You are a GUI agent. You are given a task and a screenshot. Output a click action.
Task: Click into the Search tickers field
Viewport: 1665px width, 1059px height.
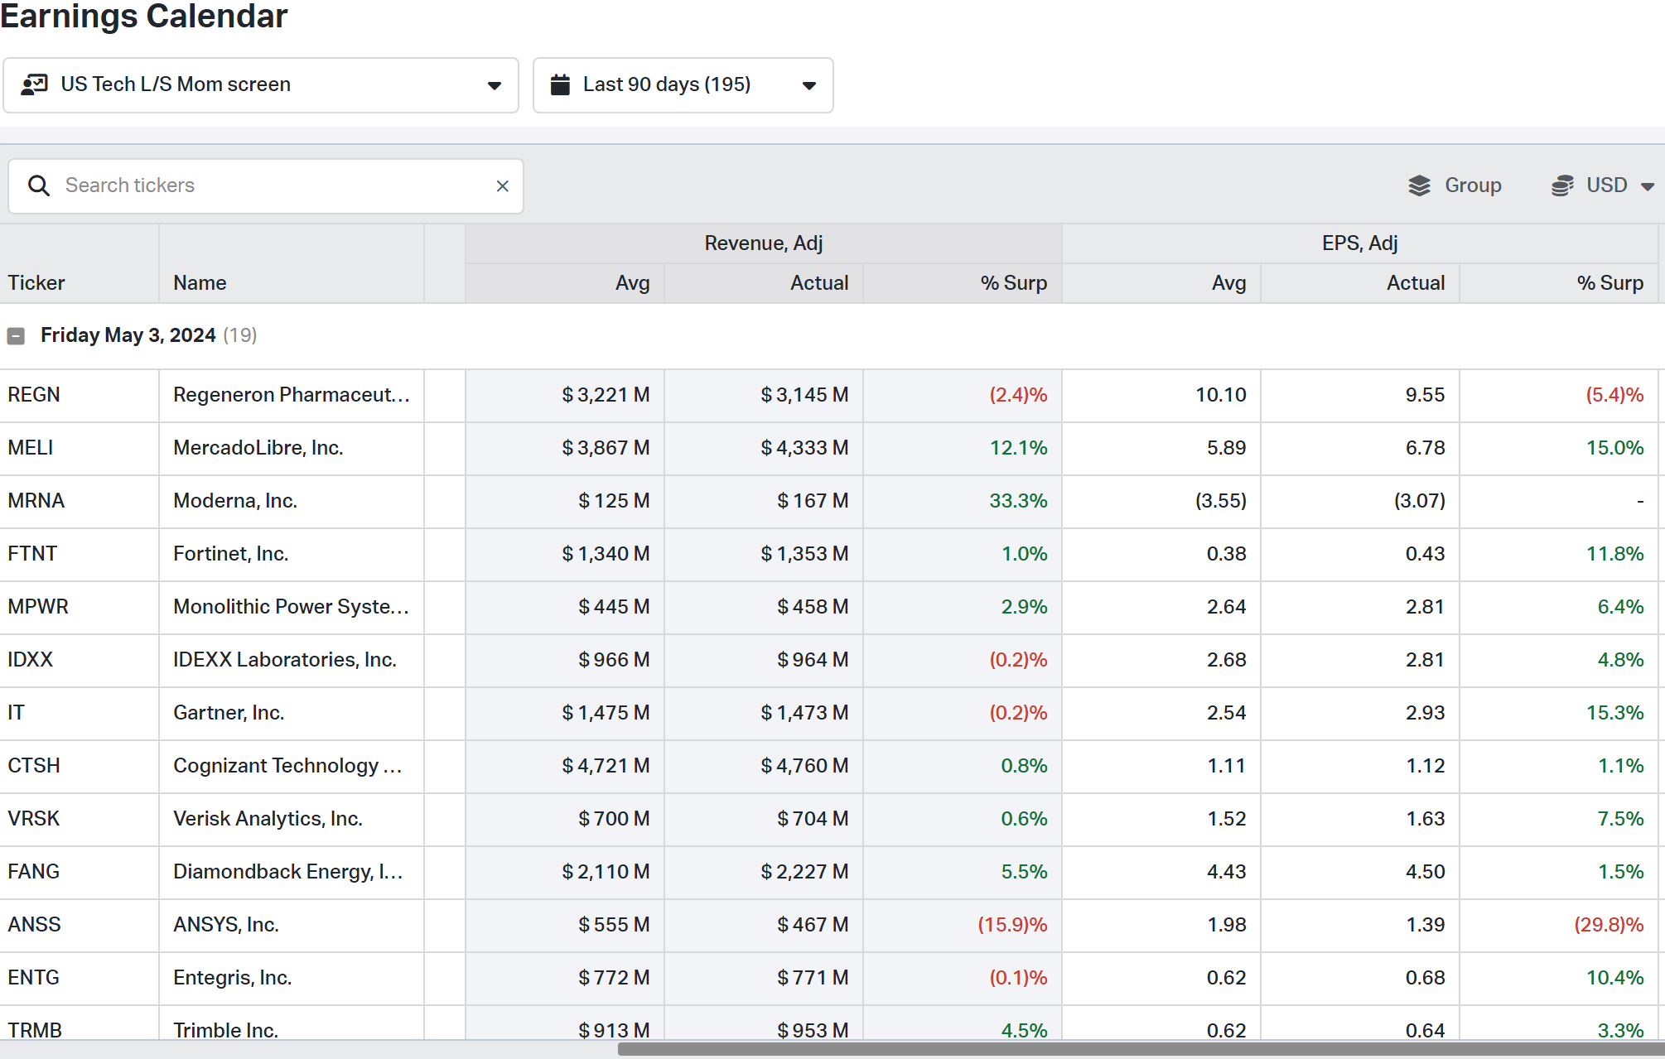[x=266, y=185]
